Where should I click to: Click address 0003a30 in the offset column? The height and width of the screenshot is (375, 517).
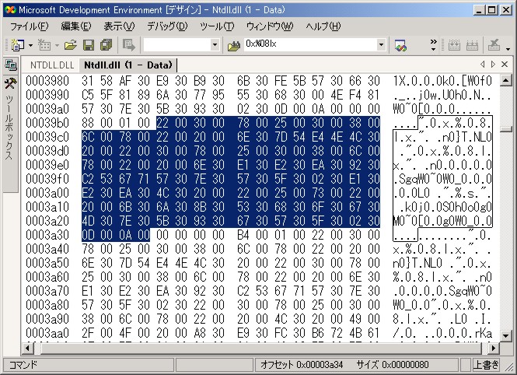[x=47, y=235]
